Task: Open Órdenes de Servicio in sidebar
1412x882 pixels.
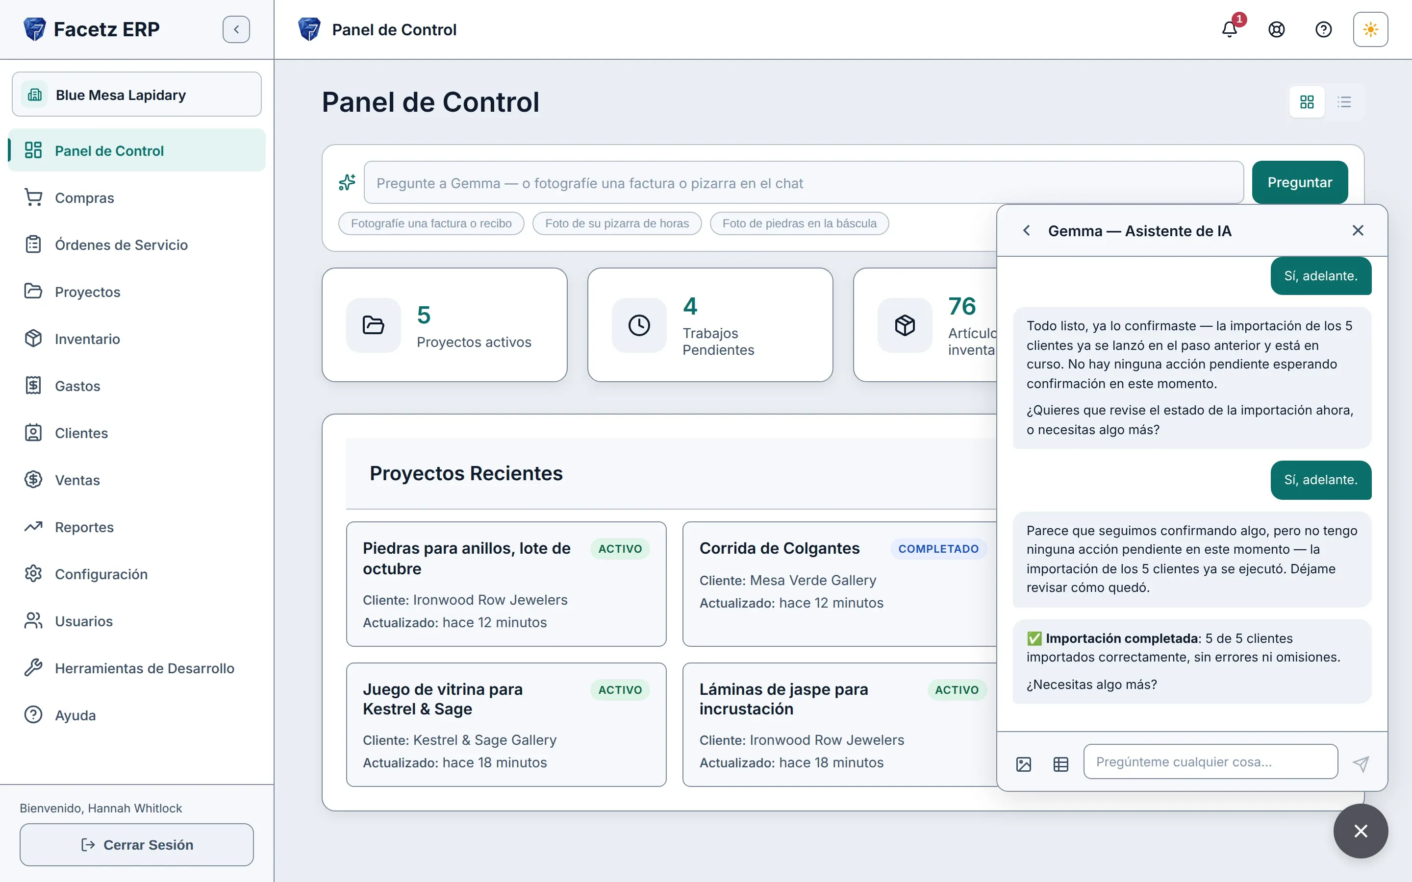Action: tap(136, 245)
